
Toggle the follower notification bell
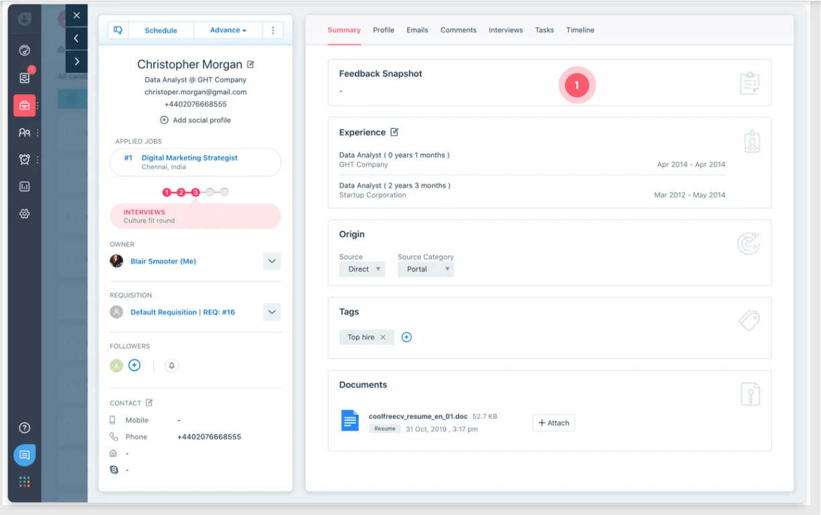172,365
